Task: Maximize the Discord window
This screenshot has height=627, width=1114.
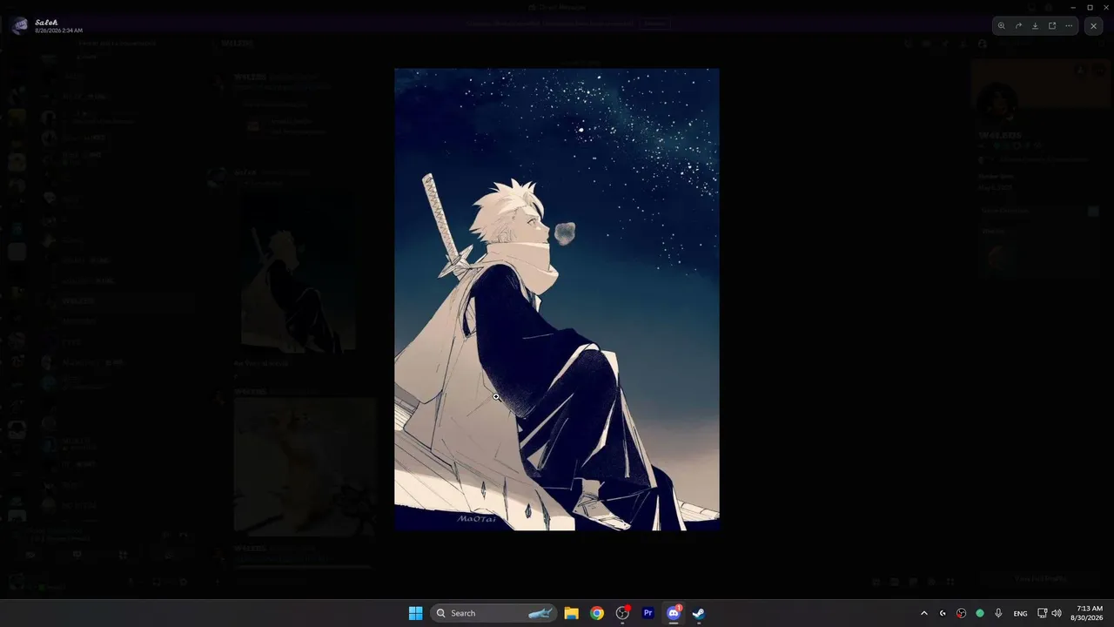Action: click(1090, 7)
